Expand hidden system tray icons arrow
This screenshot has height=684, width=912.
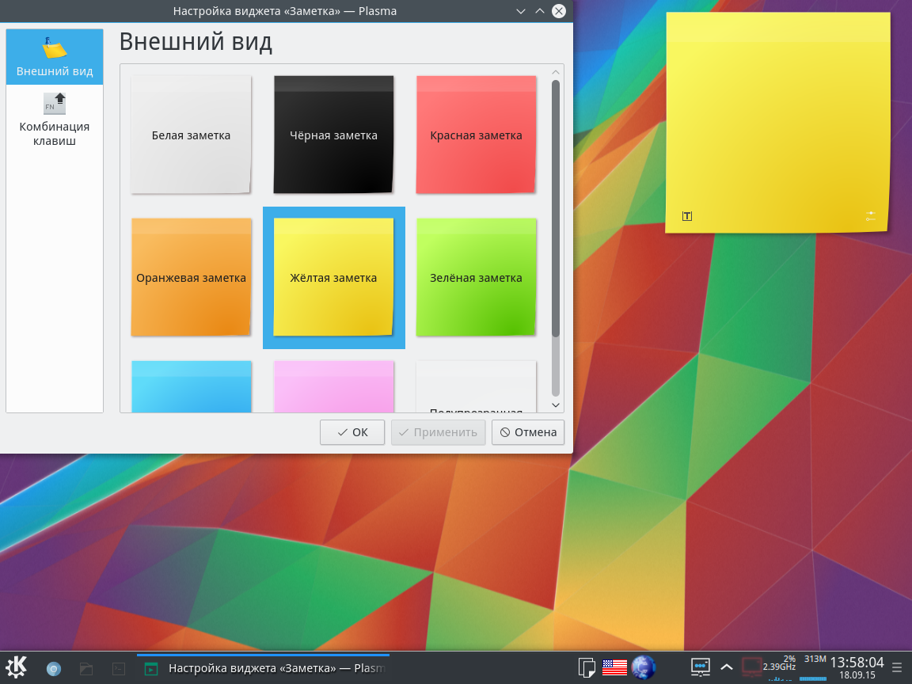[x=726, y=667]
